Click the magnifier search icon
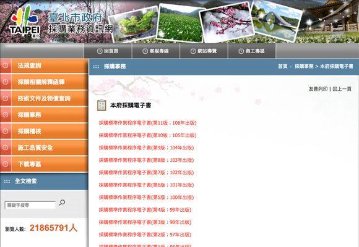The height and width of the screenshot is (247, 359). tap(62, 203)
